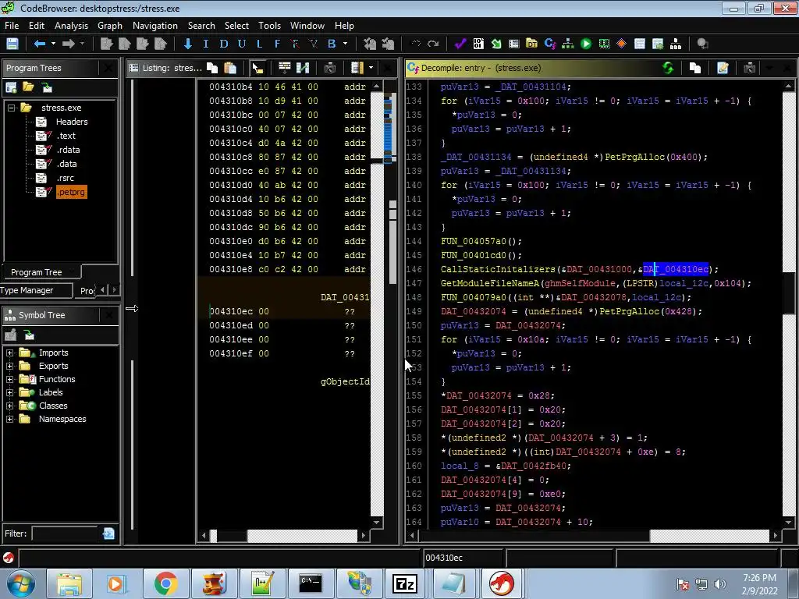Open the Decompiler window (Cf toolbar icon)
This screenshot has width=799, height=599.
pos(550,44)
